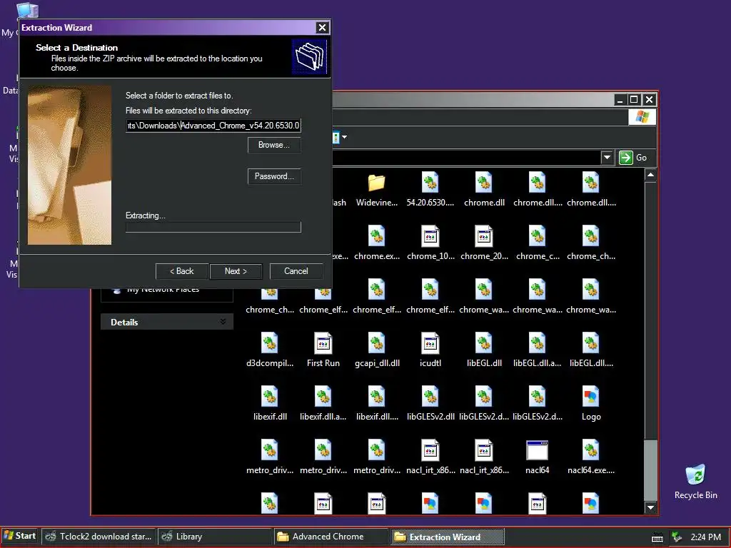Open the address bar dropdown arrow

coord(607,158)
